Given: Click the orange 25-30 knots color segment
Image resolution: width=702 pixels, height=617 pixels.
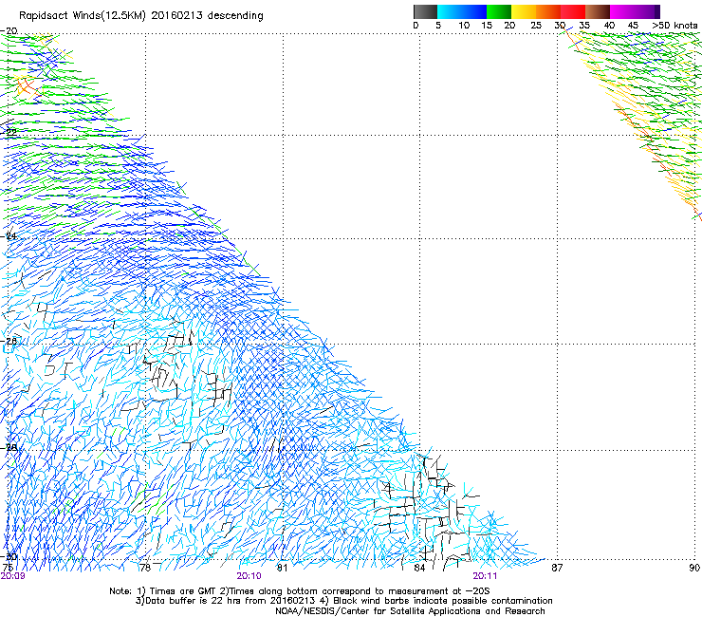Looking at the screenshot, I should (x=548, y=11).
